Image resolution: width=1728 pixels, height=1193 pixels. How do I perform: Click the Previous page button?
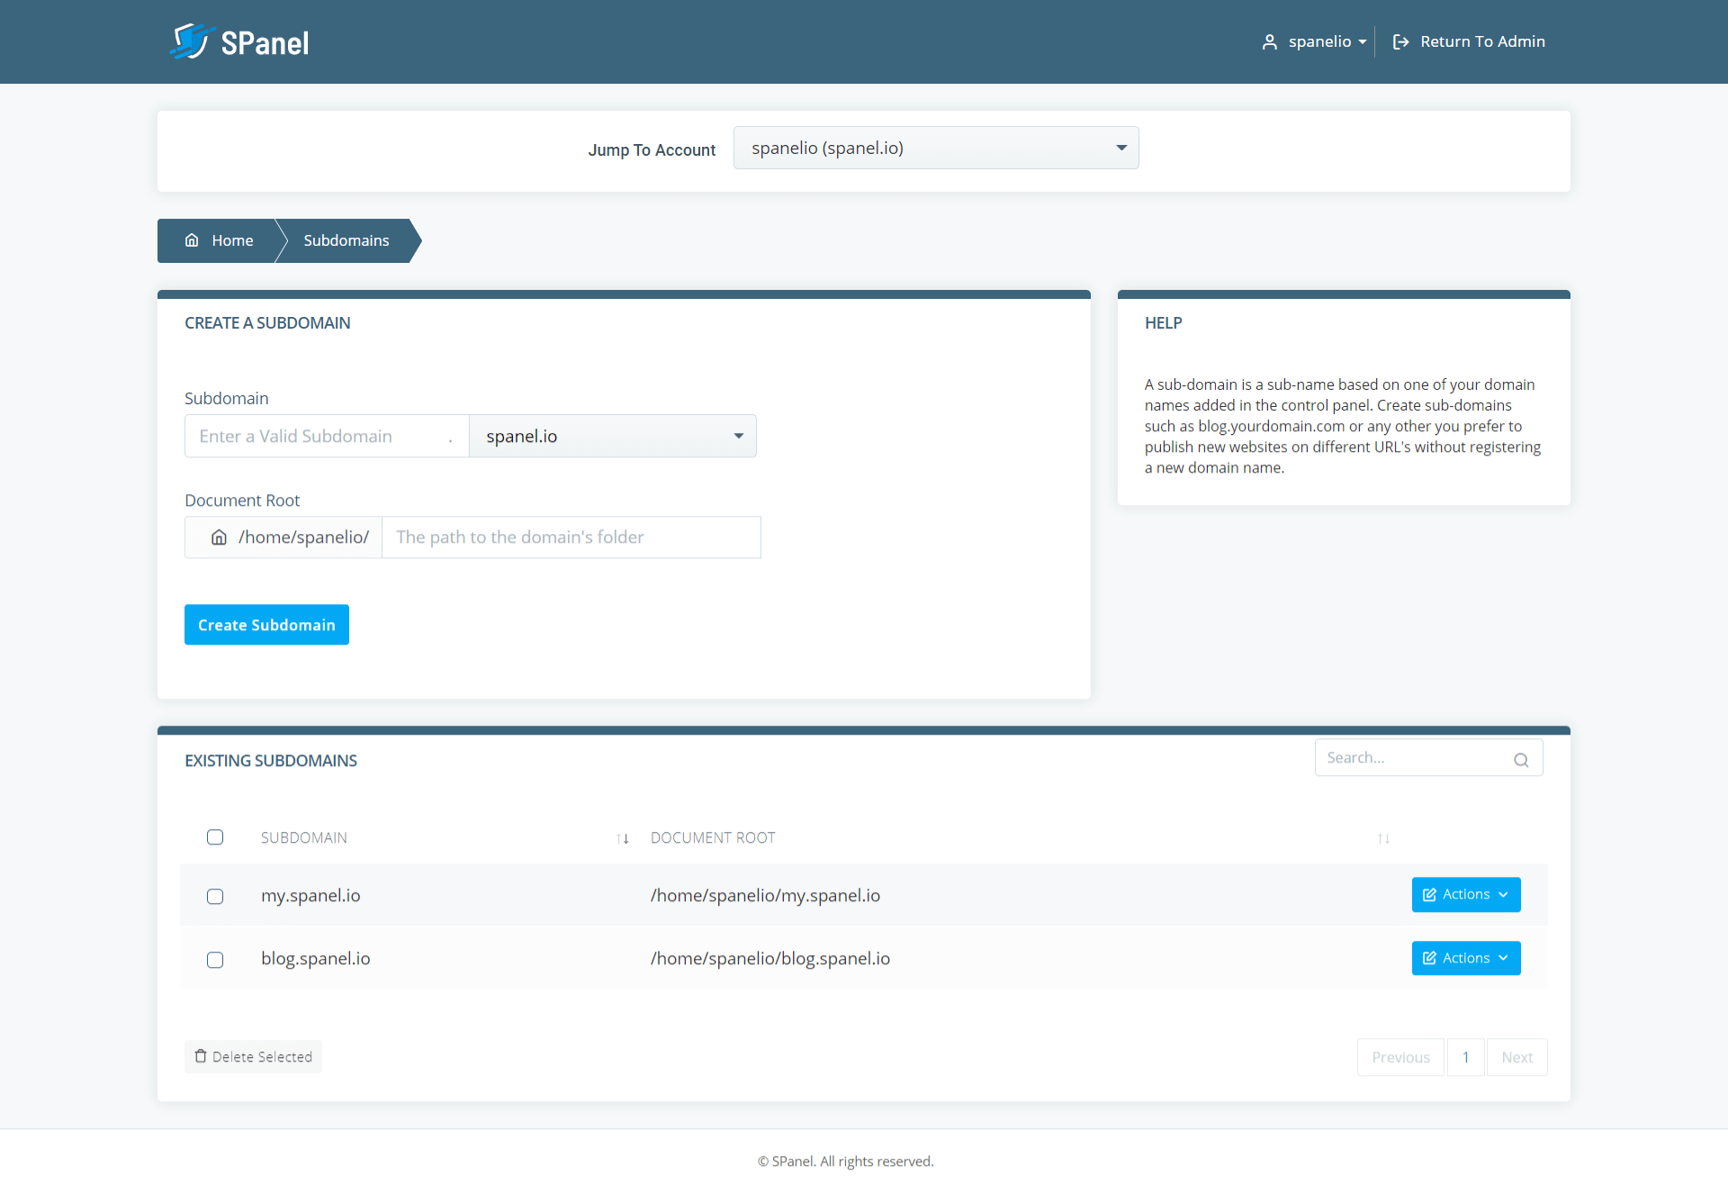pyautogui.click(x=1400, y=1057)
